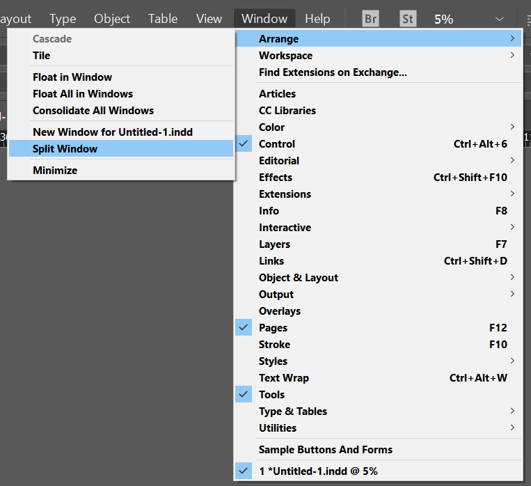Image resolution: width=531 pixels, height=486 pixels.
Task: Open the Articles panel
Action: click(379, 93)
